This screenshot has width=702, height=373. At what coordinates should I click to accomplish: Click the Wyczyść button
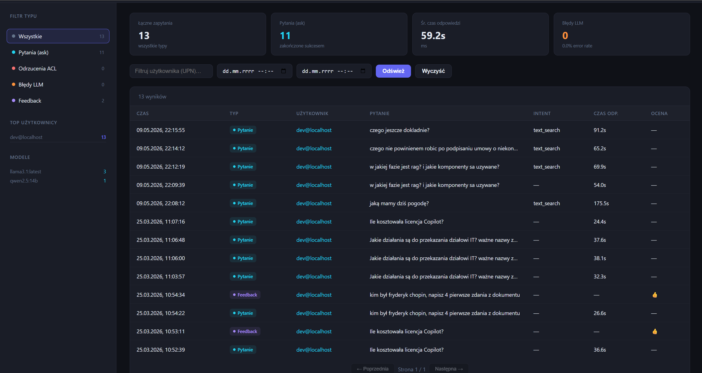[x=433, y=71]
